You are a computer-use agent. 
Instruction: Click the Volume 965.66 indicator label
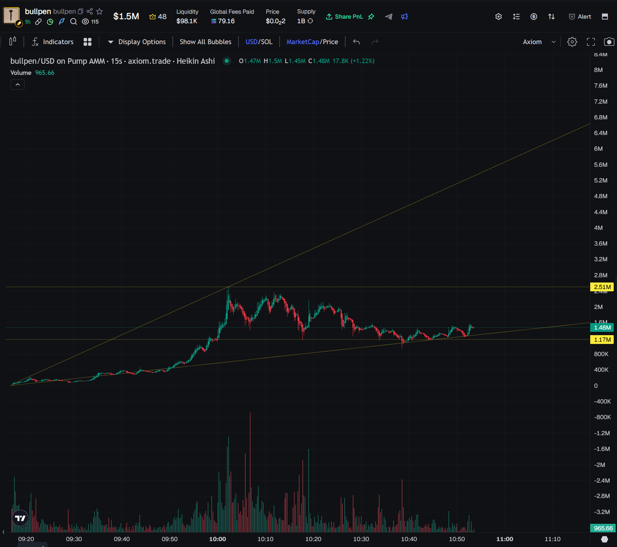click(32, 73)
